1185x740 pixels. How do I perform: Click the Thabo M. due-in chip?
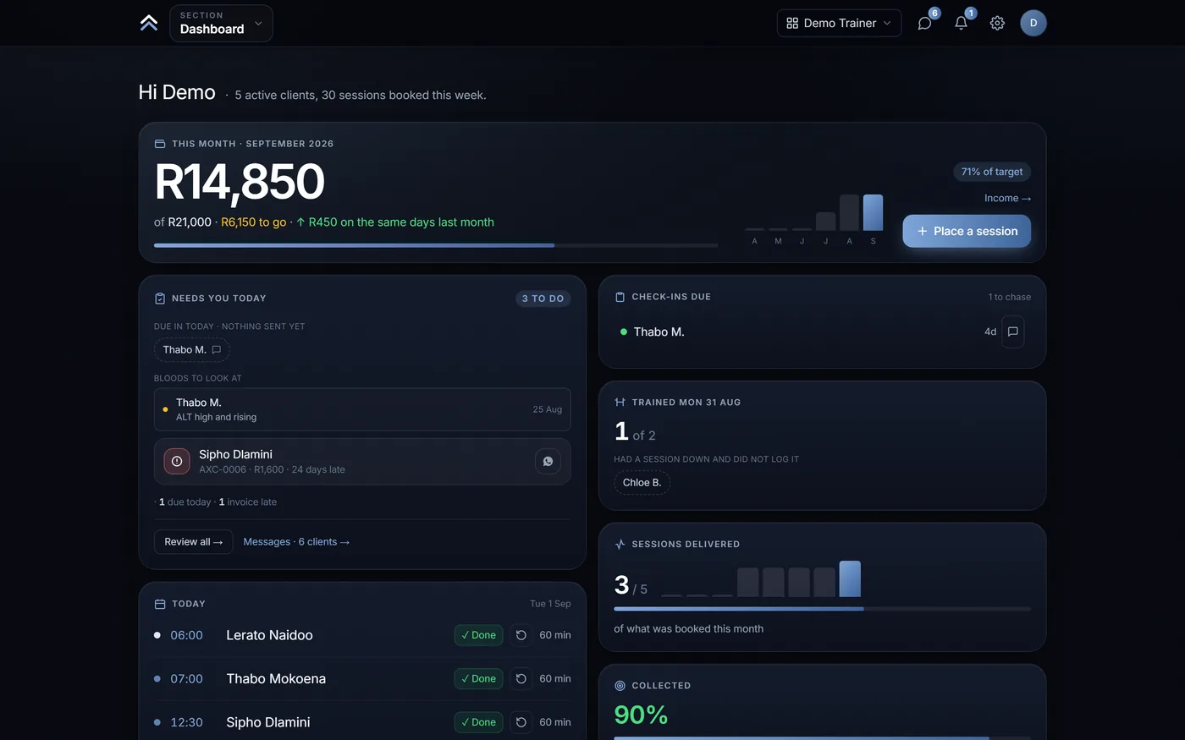[x=191, y=349]
